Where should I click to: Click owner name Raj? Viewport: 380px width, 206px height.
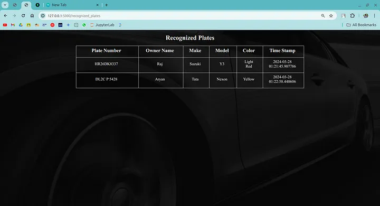tap(160, 64)
